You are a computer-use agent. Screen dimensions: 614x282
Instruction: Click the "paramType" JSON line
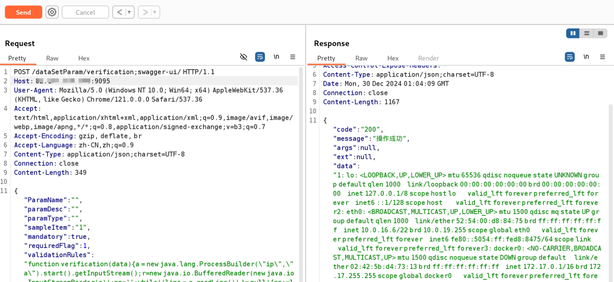click(53, 218)
